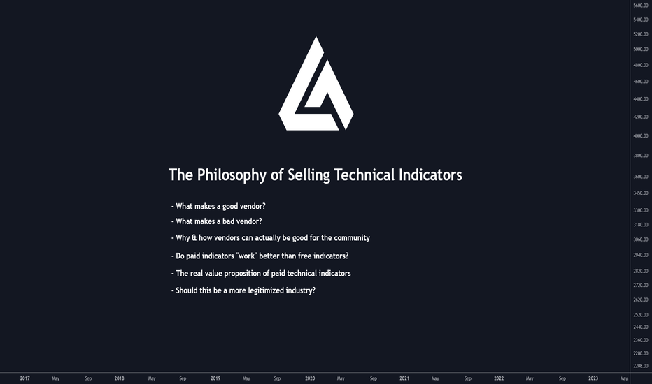Click the paid indicators "work" better line

(x=260, y=256)
